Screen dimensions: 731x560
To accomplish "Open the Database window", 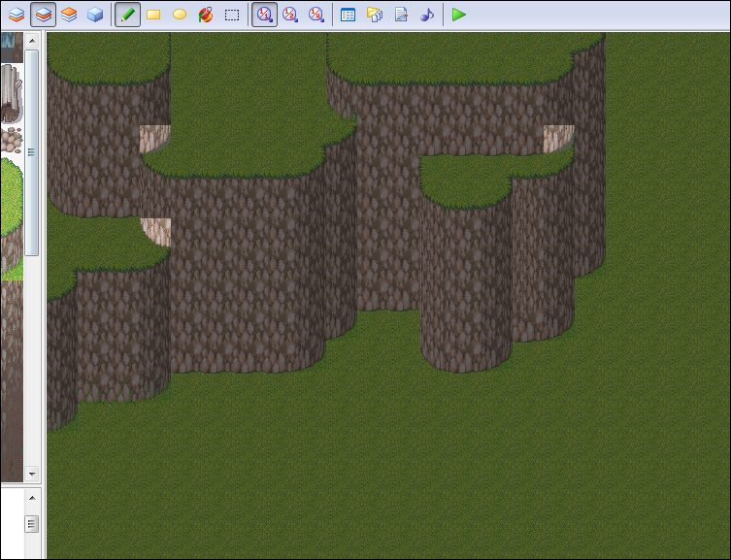I will click(x=348, y=15).
